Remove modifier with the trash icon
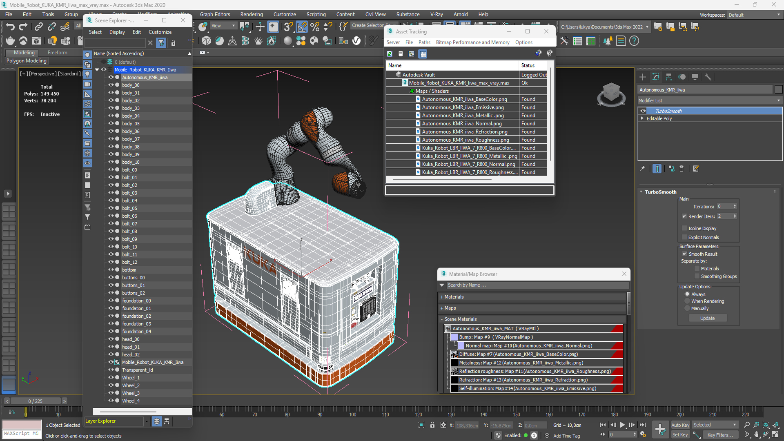 (x=682, y=169)
